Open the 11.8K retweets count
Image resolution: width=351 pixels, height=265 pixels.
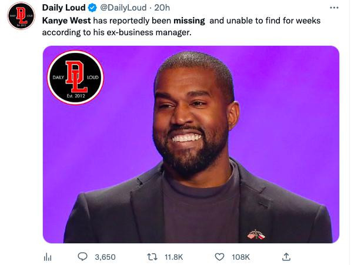[174, 257]
